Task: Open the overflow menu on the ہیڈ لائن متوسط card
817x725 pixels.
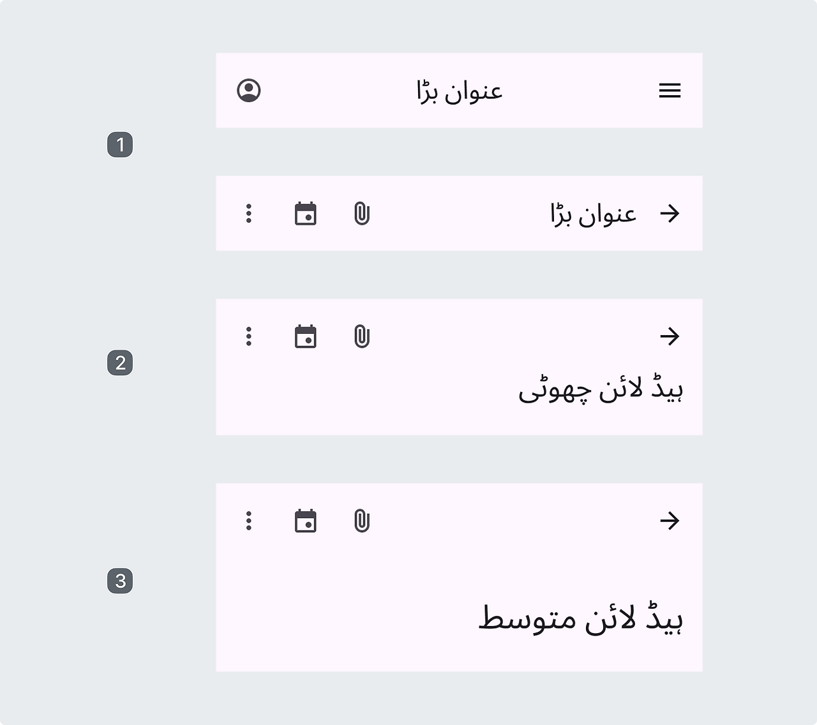Action: (x=249, y=520)
